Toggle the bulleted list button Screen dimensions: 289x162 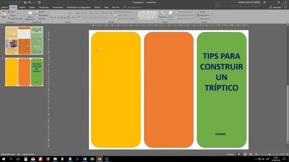point(91,13)
